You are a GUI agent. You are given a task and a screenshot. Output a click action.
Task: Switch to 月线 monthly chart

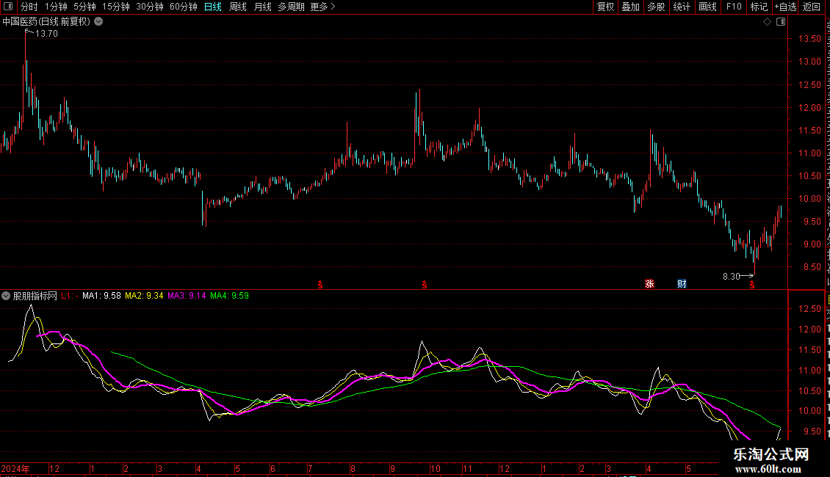click(262, 7)
